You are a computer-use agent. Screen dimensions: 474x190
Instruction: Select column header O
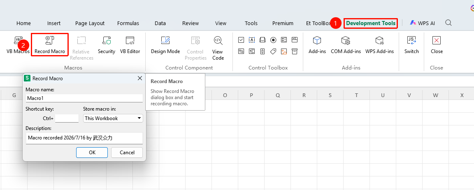(225, 95)
